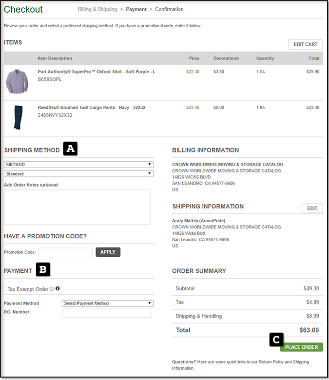Open the Select Payment Method dropdown

pos(107,304)
